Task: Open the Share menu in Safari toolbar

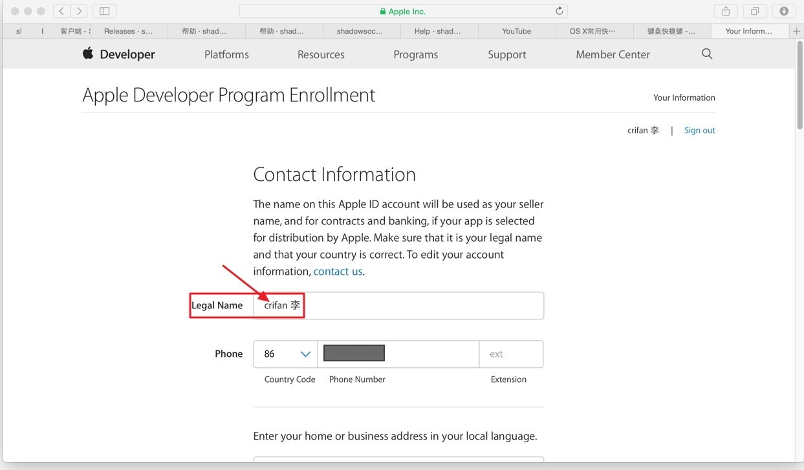Action: point(726,11)
